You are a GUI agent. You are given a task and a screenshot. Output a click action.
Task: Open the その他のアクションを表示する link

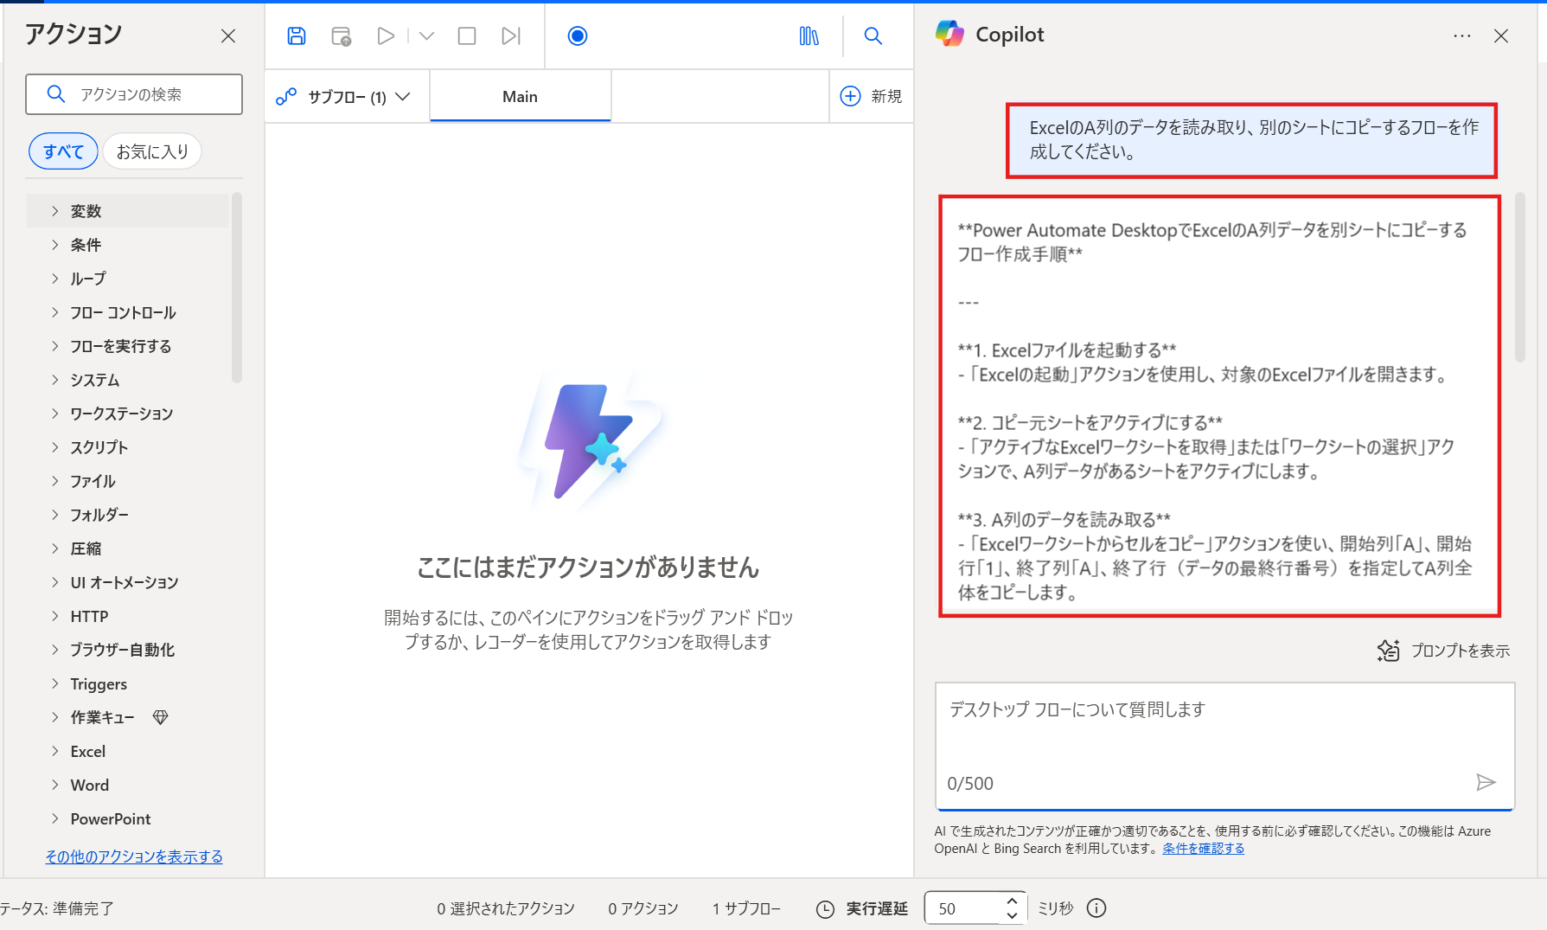click(134, 856)
